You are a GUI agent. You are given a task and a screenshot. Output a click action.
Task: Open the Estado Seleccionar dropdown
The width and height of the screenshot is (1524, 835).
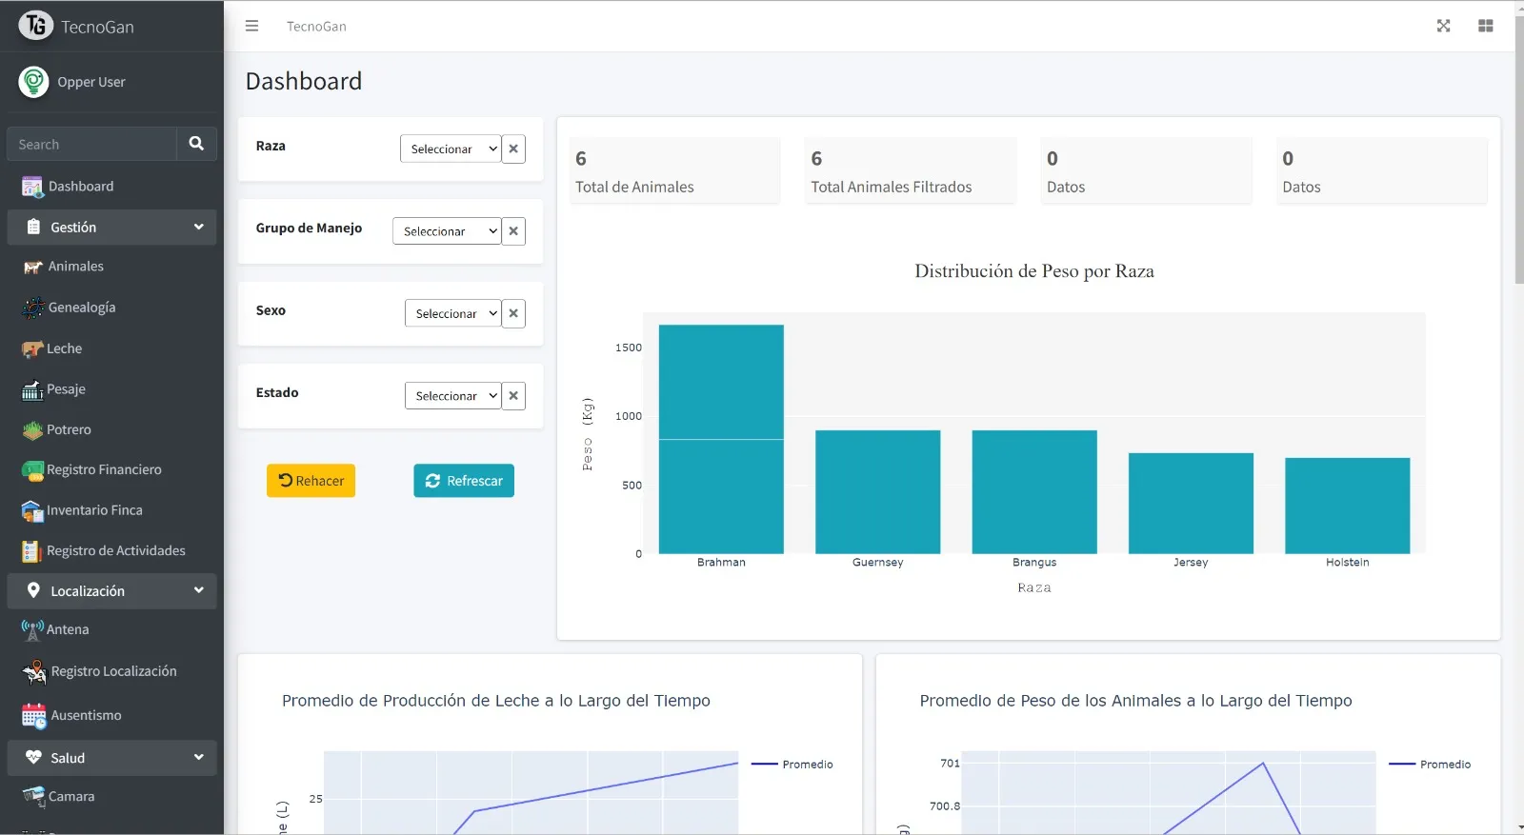[x=452, y=395]
